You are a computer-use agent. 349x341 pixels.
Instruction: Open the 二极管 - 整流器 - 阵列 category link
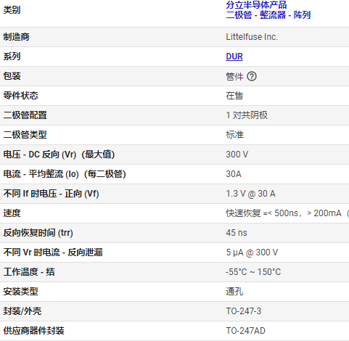268,15
